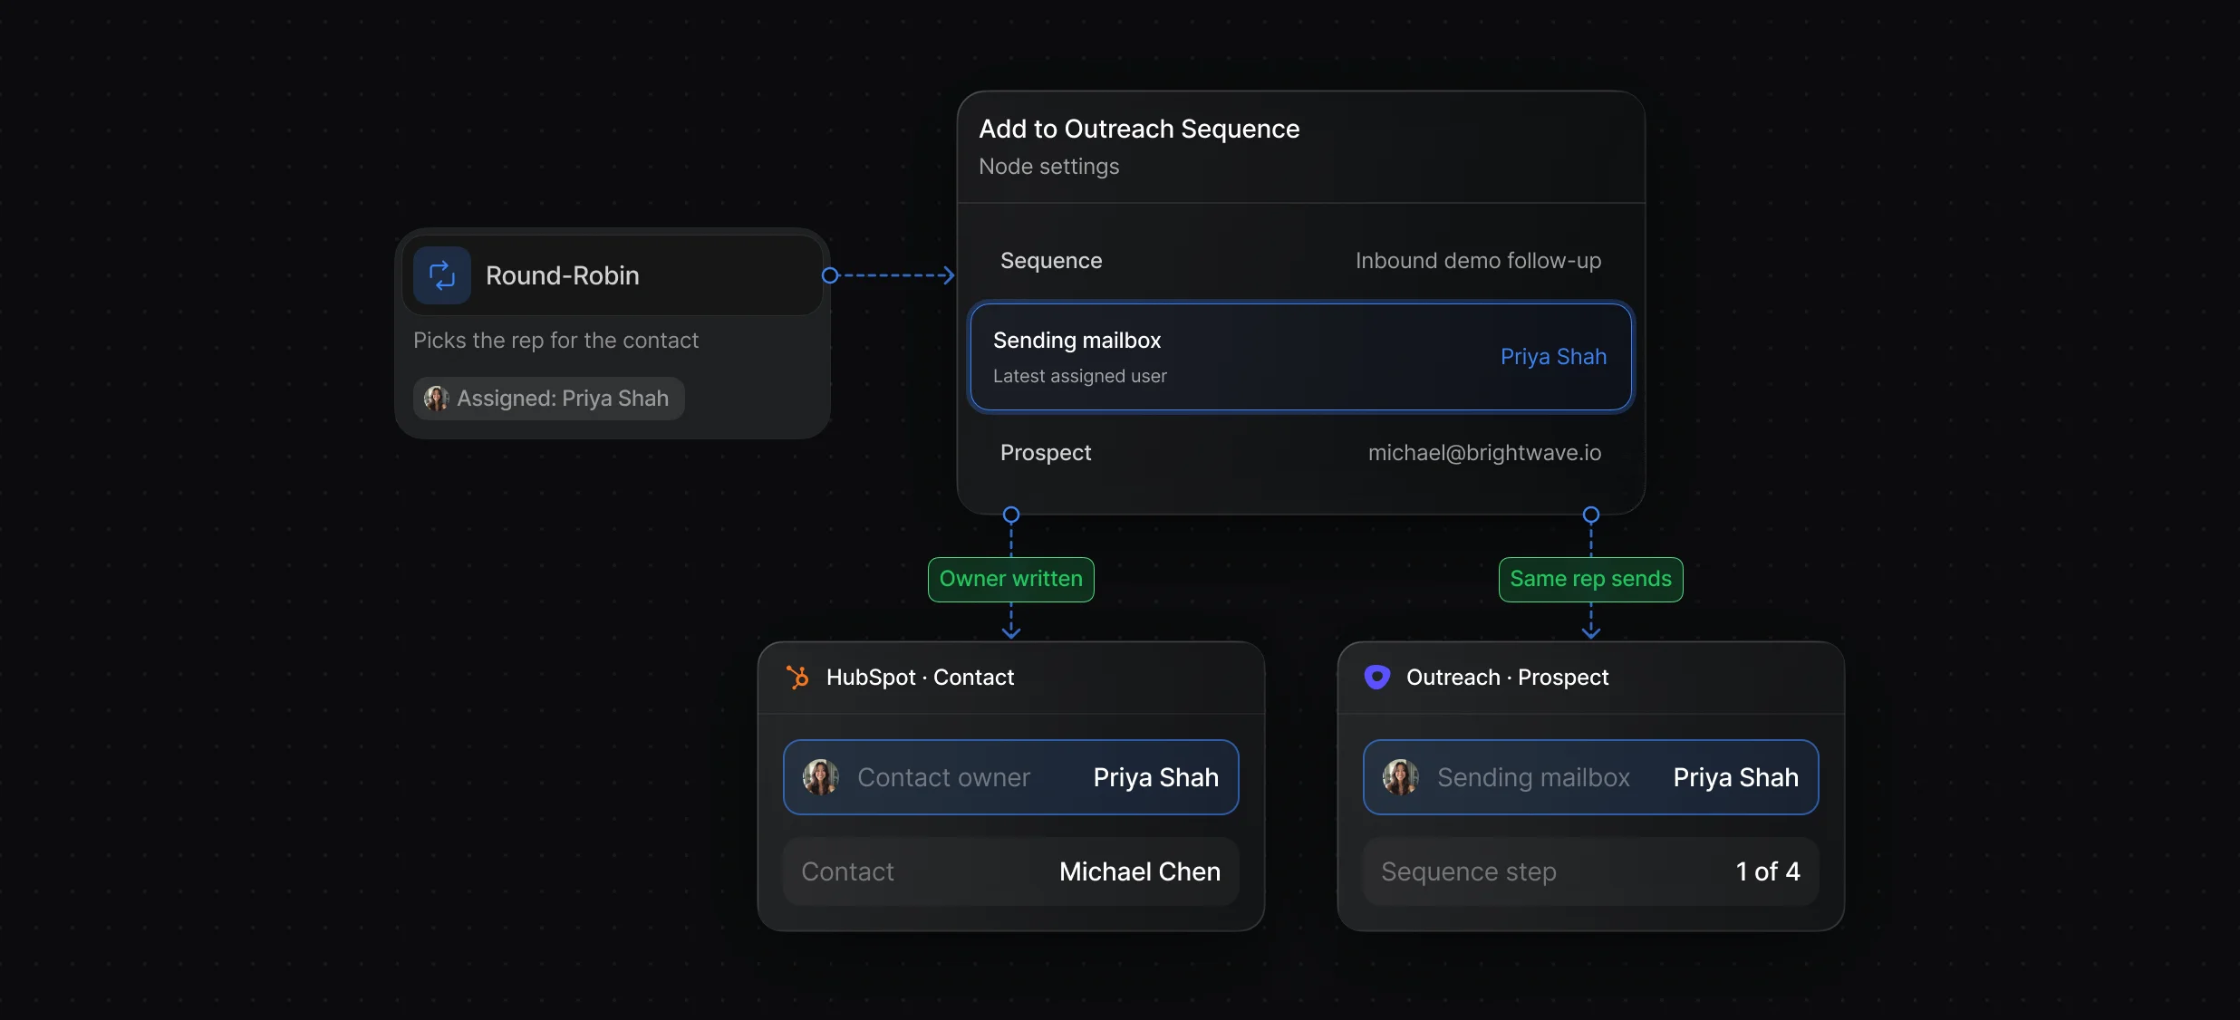Select the Round-Robin node header
Image resolution: width=2240 pixels, height=1020 pixels.
tap(613, 275)
